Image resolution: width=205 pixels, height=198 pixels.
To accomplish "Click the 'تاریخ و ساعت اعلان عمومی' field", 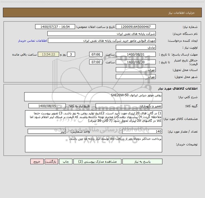I will click(x=55, y=27).
